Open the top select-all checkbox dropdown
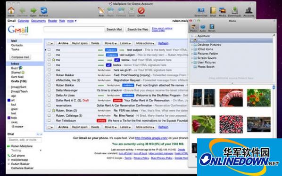 point(50,43)
